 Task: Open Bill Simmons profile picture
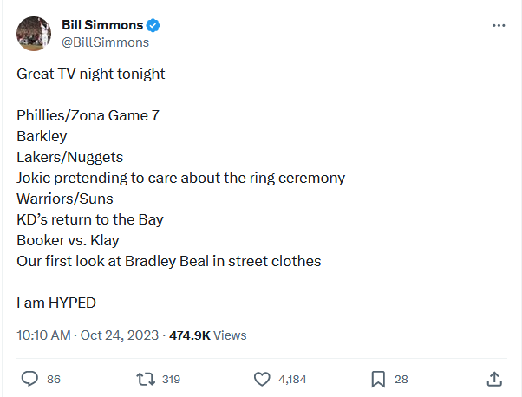(x=34, y=34)
